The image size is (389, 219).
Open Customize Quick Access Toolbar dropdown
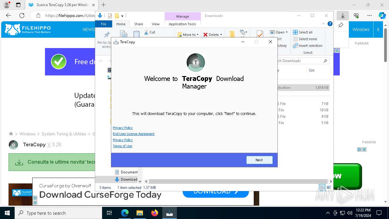(122, 16)
